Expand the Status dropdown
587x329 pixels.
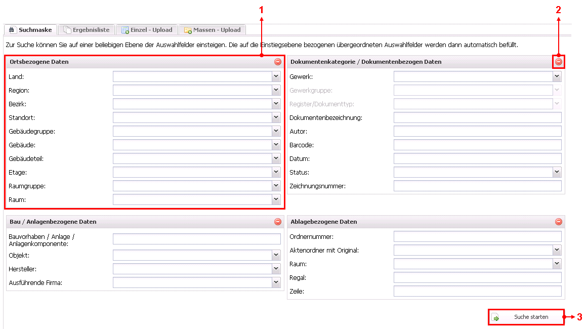pyautogui.click(x=557, y=172)
